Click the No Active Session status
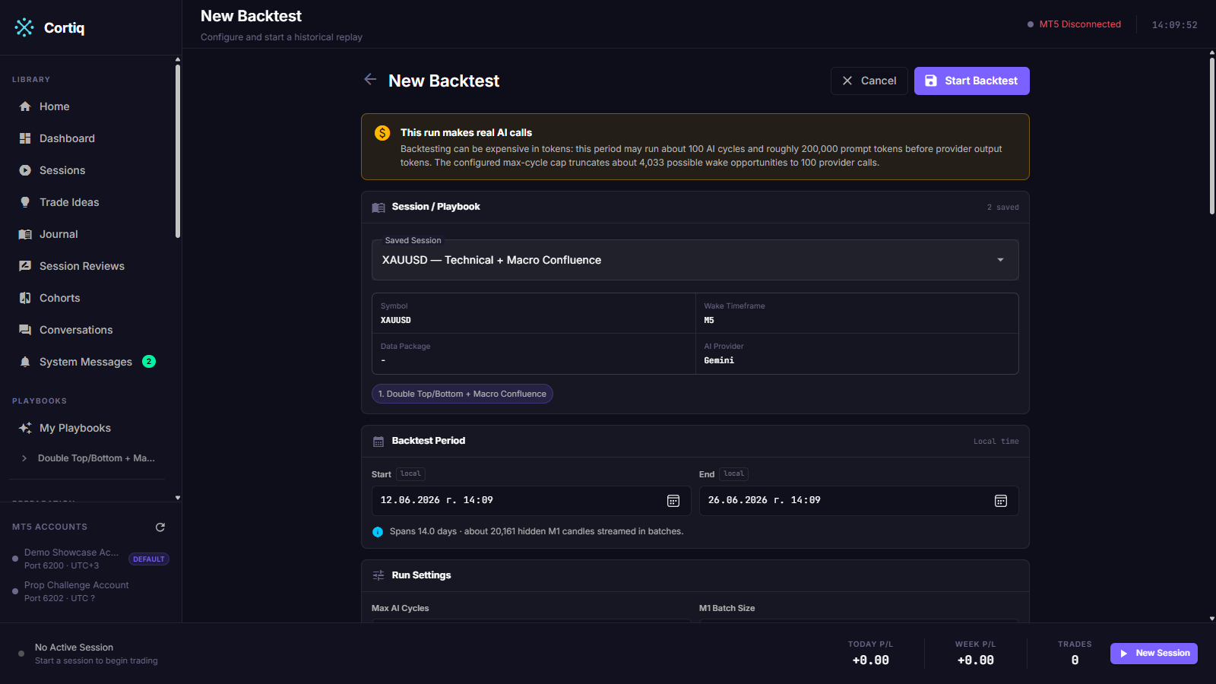Viewport: 1216px width, 684px height. 74,648
